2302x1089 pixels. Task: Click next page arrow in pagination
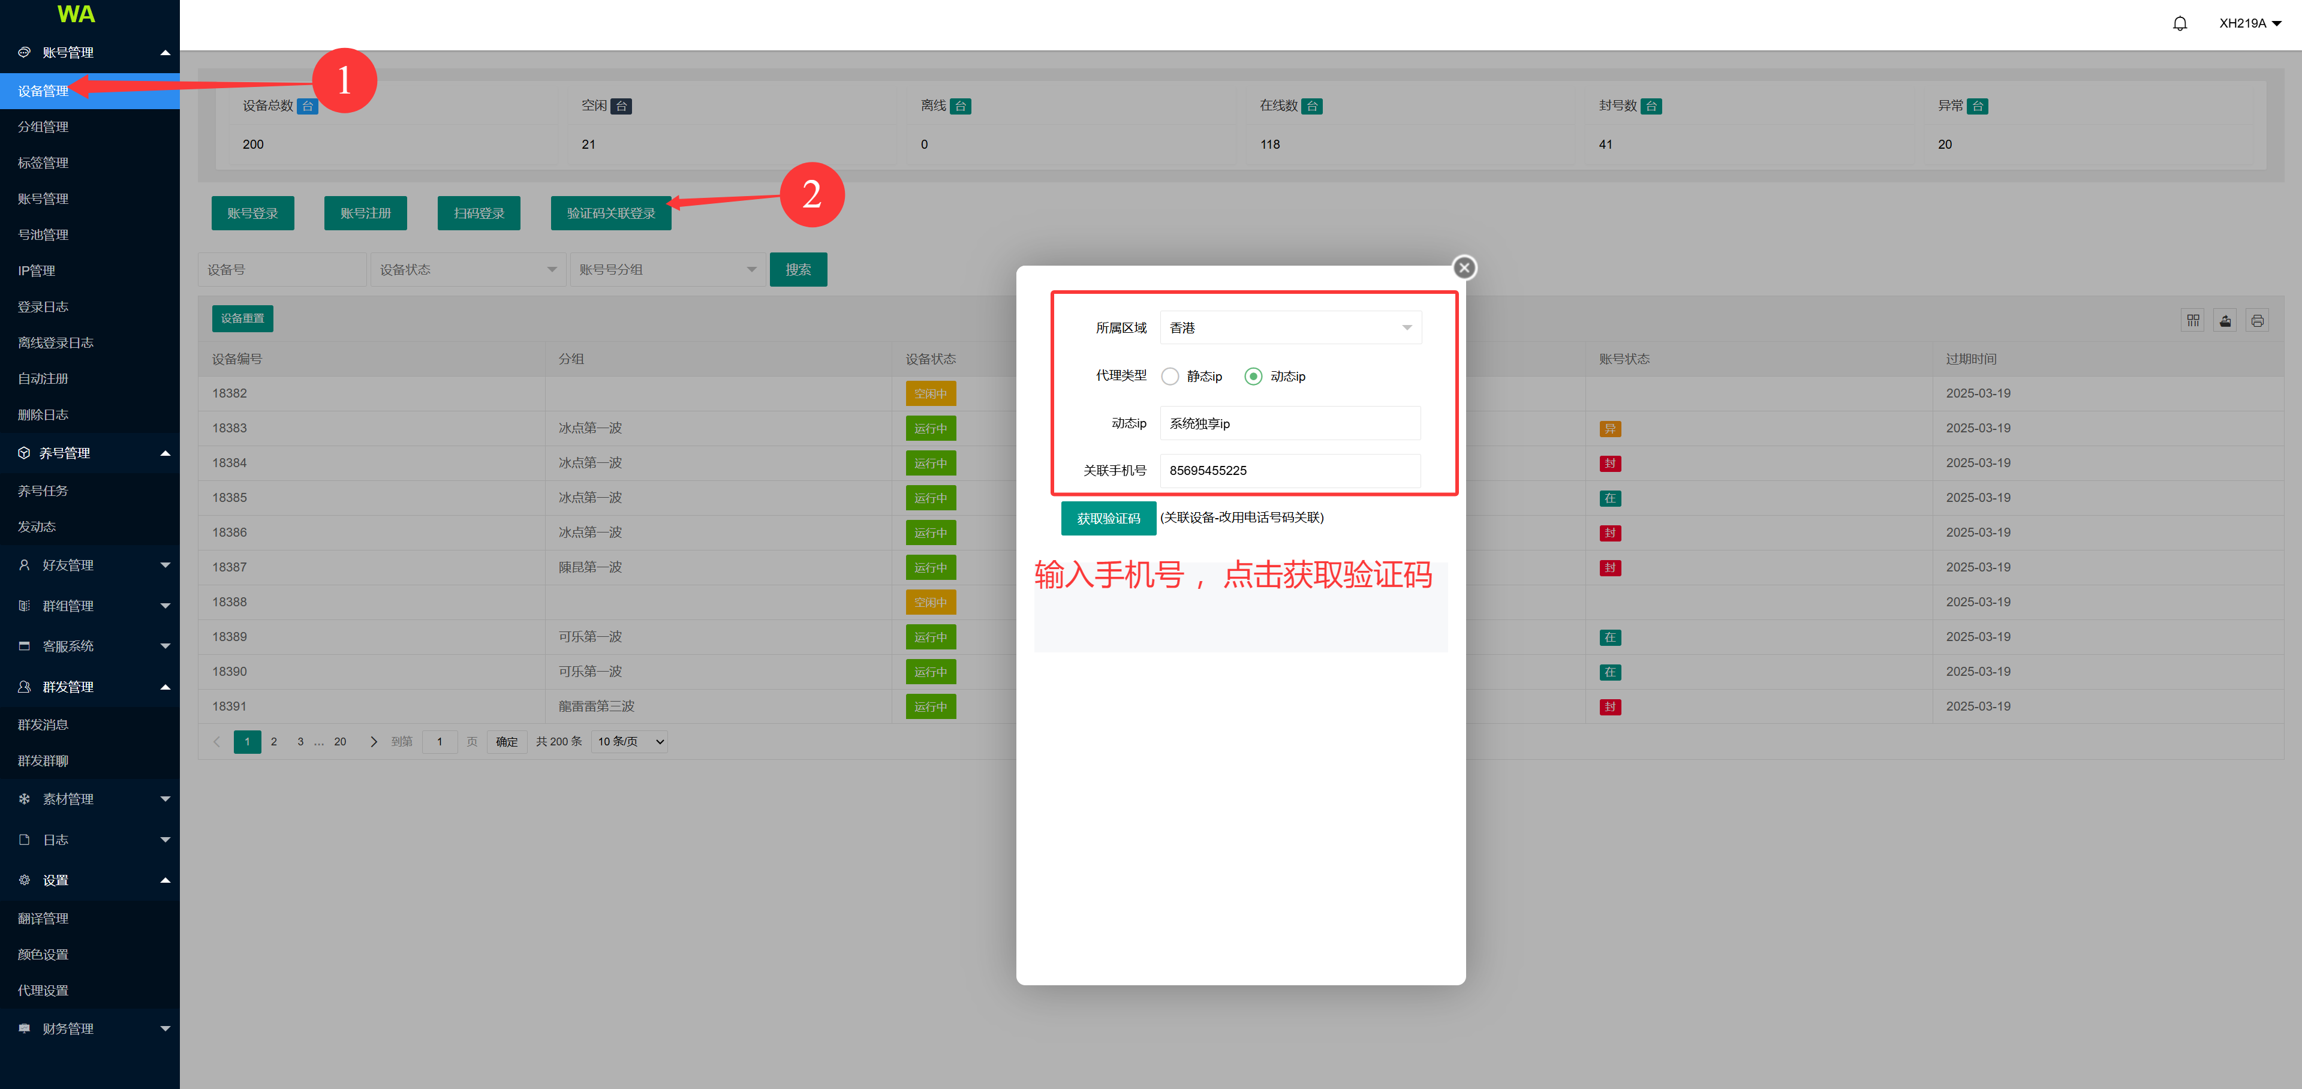pyautogui.click(x=374, y=741)
